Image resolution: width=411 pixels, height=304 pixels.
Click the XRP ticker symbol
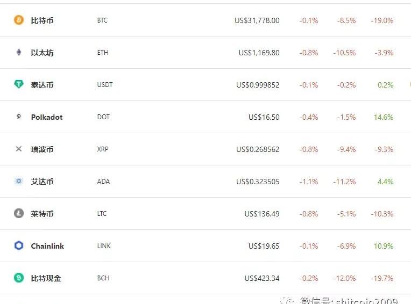(x=103, y=149)
